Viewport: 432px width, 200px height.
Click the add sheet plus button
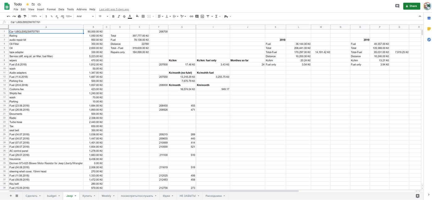point(11,196)
